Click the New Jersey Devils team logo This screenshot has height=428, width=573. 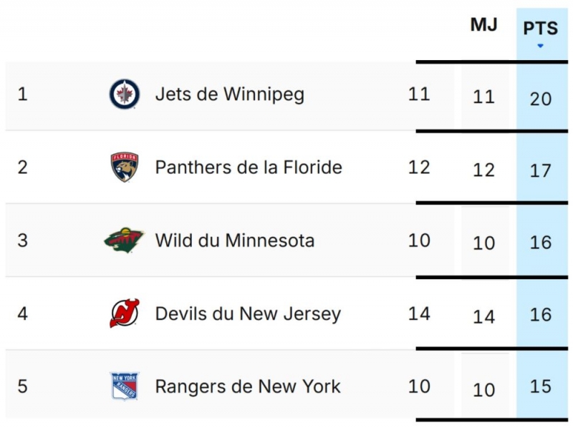pyautogui.click(x=123, y=313)
